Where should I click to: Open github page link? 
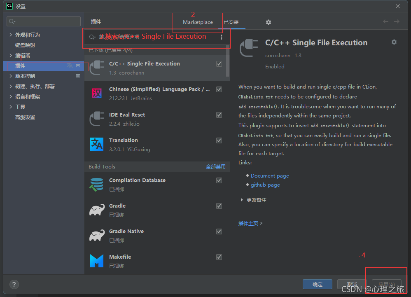(x=265, y=185)
